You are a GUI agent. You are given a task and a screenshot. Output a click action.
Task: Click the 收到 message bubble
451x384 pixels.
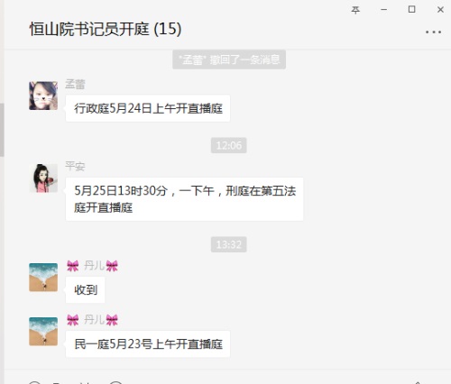(x=86, y=290)
